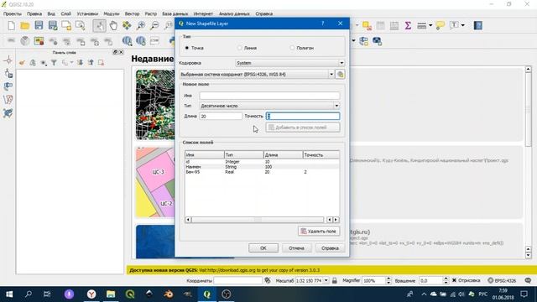Select the Zoom In magnifier tool
Viewport: 537px width, 302px height.
click(x=141, y=25)
